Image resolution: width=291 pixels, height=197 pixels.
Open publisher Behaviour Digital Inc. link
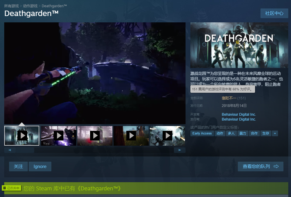tap(239, 119)
